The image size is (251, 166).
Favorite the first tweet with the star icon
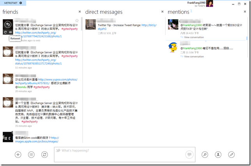(77, 21)
